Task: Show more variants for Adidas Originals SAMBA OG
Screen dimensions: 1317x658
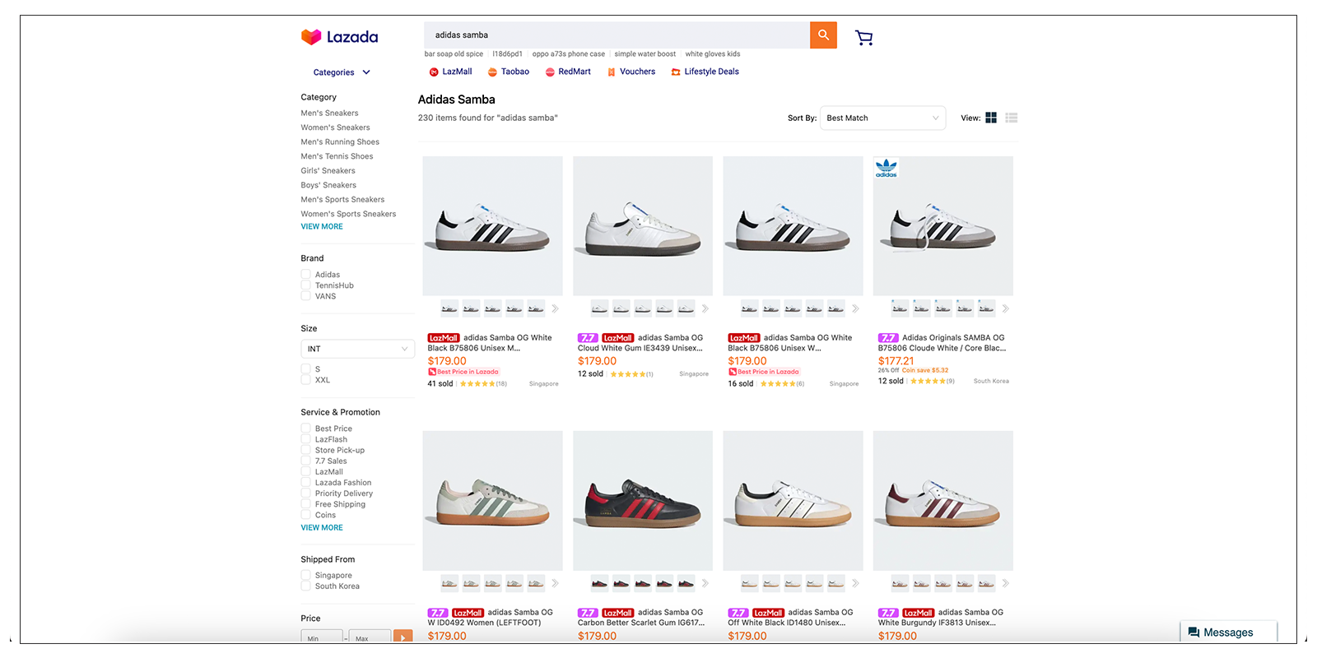Action: (x=1005, y=308)
